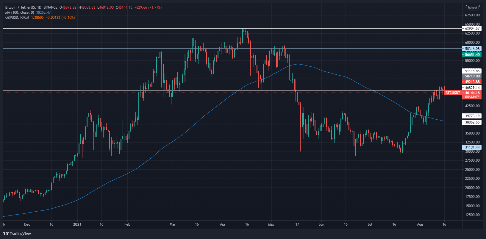Click the TradingView logo
This screenshot has width=486, height=239.
pos(17,234)
